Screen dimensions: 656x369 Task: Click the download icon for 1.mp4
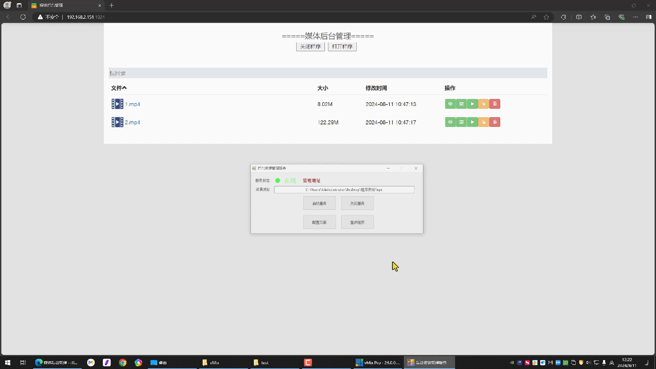tap(450, 104)
